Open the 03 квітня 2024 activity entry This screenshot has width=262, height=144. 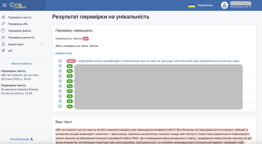(20, 89)
